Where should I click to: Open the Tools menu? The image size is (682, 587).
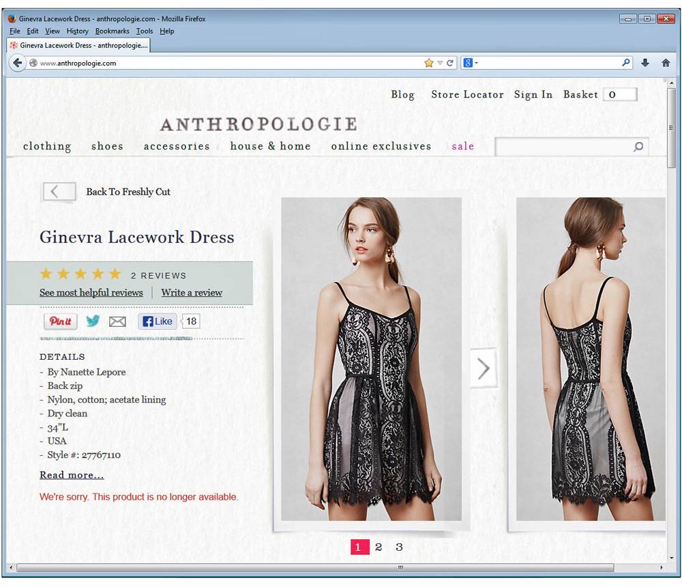[145, 31]
